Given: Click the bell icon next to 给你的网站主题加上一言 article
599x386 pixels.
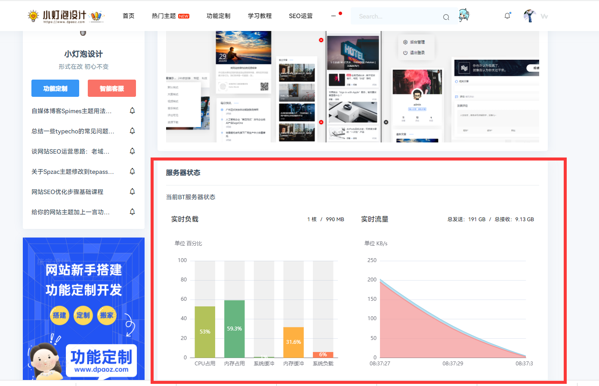Looking at the screenshot, I should coord(132,212).
